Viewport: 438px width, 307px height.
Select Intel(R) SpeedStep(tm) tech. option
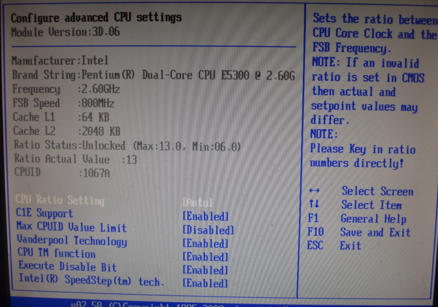91,280
